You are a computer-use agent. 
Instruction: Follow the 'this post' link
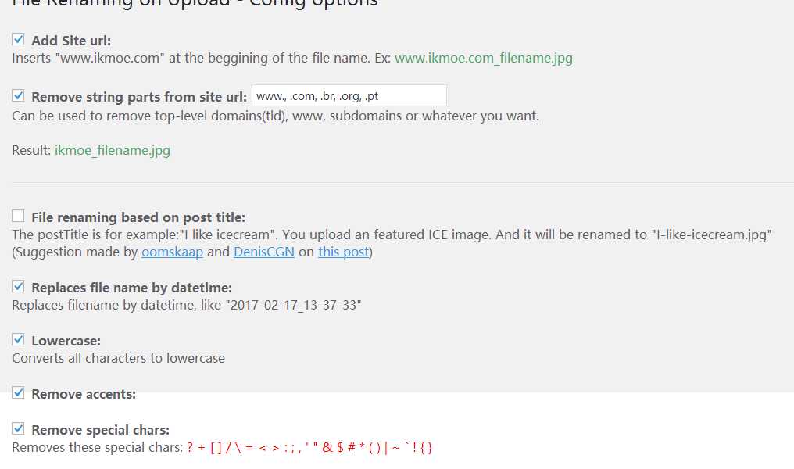[x=343, y=252]
